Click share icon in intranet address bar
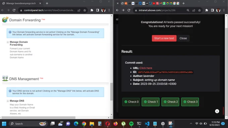228x128 pixels. [x=194, y=10]
